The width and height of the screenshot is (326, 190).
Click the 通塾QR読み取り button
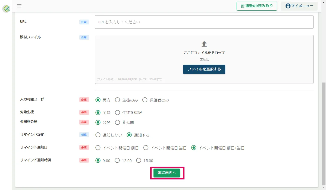(257, 6)
